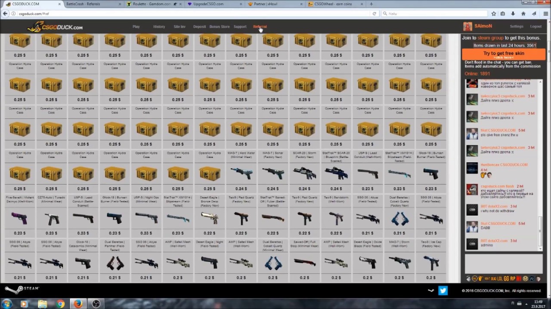Click Try to get free skin button

coord(504,54)
